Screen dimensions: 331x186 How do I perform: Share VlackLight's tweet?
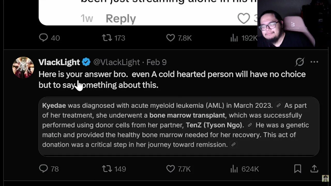314,169
